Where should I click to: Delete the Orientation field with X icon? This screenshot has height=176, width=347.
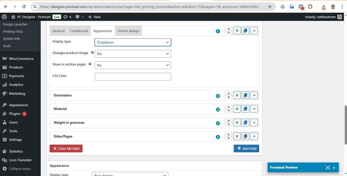coord(237,95)
